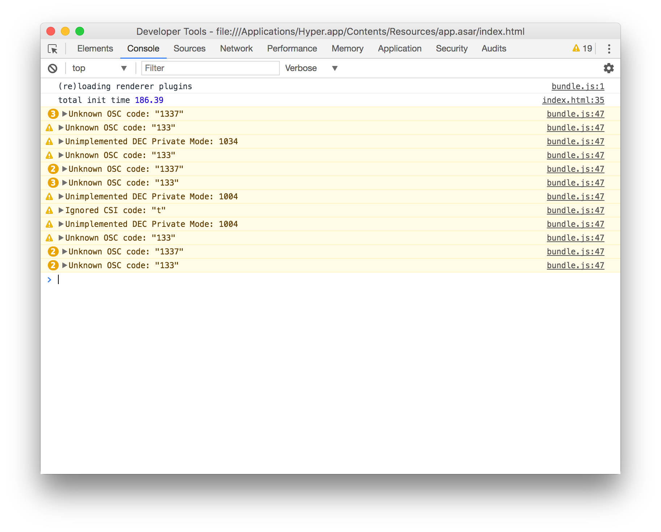Expand the 'Unimplemented DEC Private Mode: 1034' warning
This screenshot has width=661, height=532.
click(61, 141)
